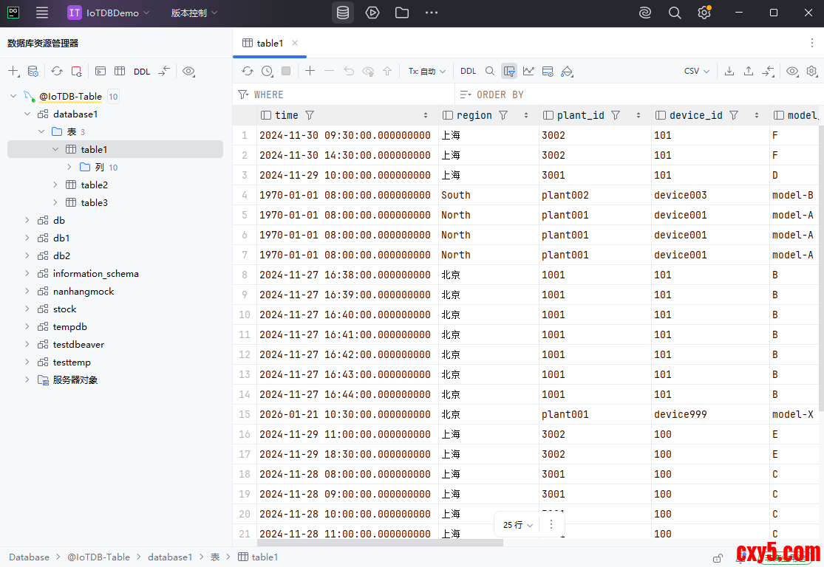Expand the table2 tree node
The image size is (824, 567).
point(56,185)
